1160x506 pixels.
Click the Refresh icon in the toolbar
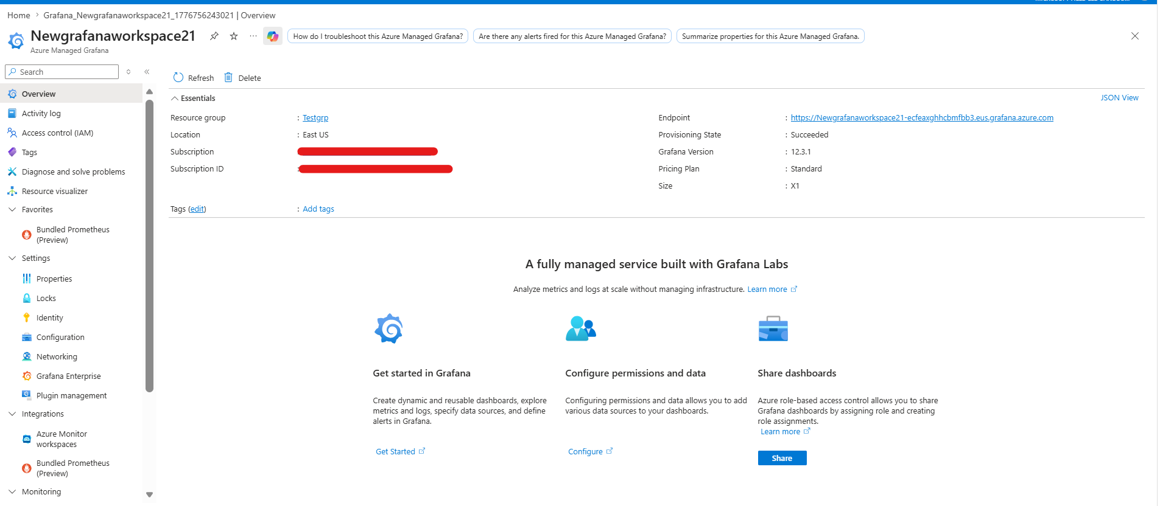[x=178, y=78]
